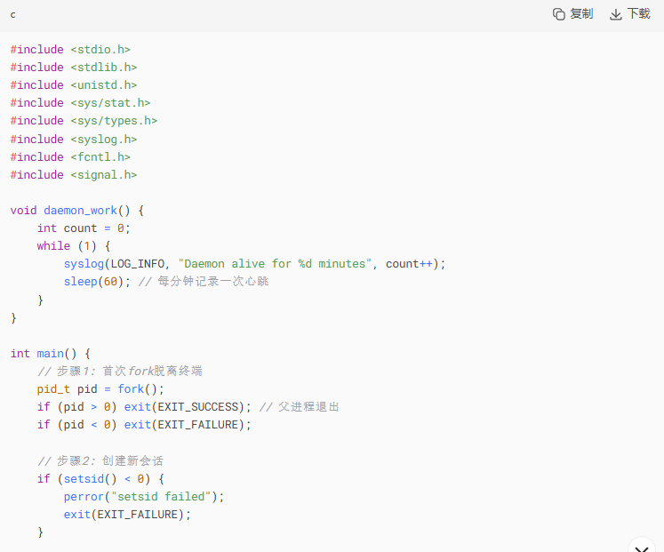This screenshot has width=664, height=552.
Task: Click the comment "步骤2: 创建新会话"
Action: (x=110, y=461)
